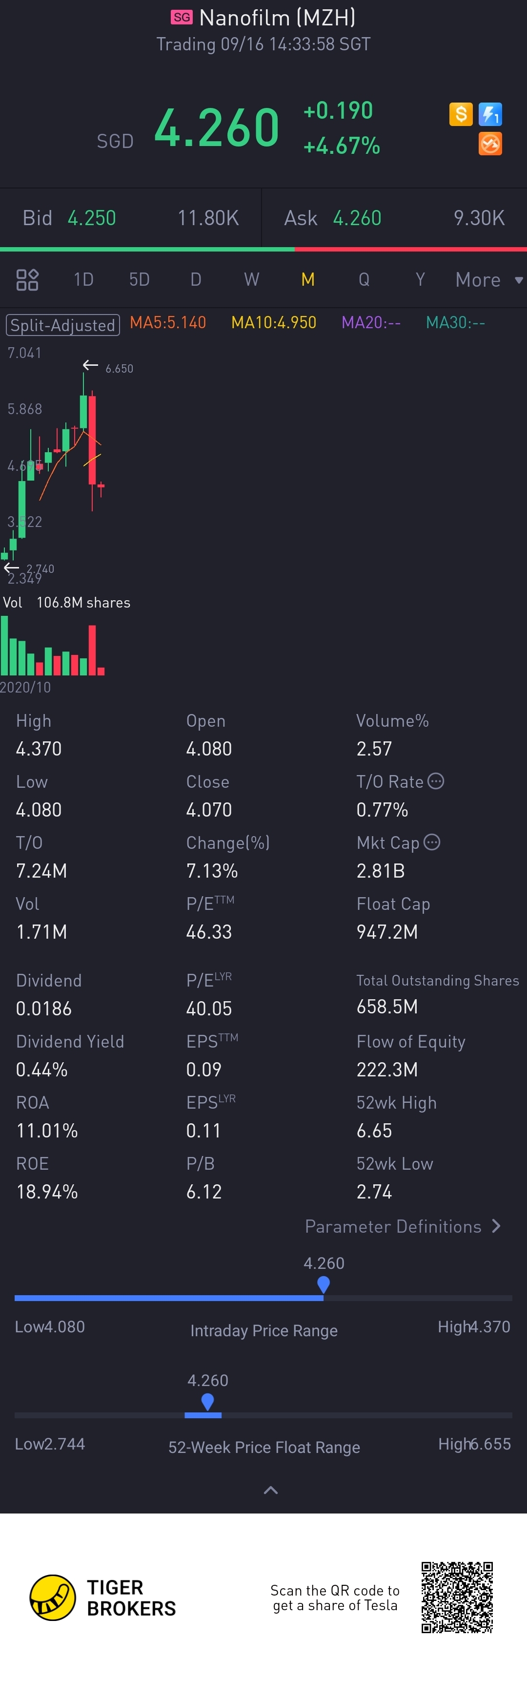Screen dimensions: 527x1682
Task: Tap the Tiger Brokers logo
Action: [103, 1597]
